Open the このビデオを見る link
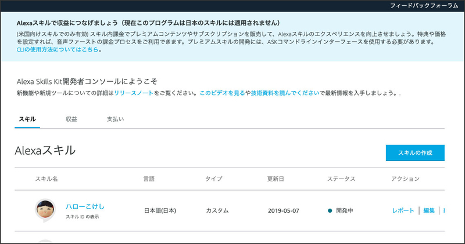 point(222,93)
